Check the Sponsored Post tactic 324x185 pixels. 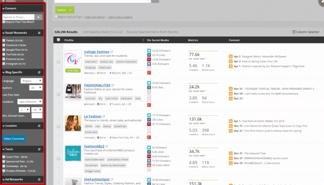[x=4, y=161]
